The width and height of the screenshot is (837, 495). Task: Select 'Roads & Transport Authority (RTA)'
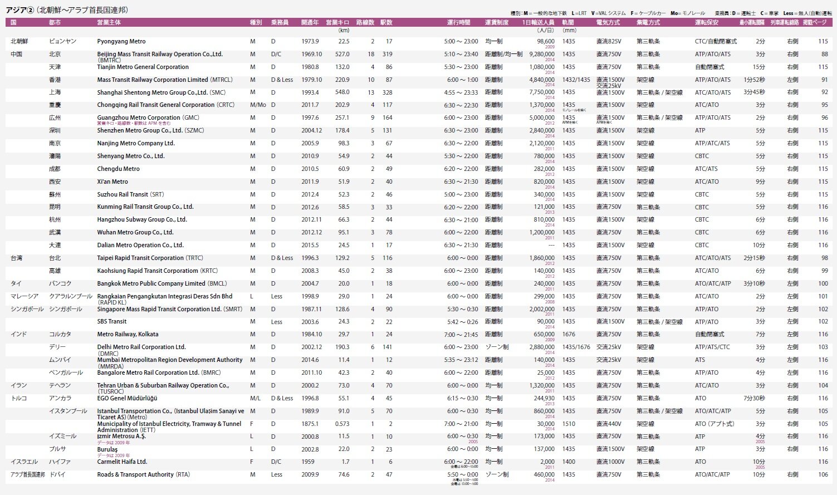144,475
